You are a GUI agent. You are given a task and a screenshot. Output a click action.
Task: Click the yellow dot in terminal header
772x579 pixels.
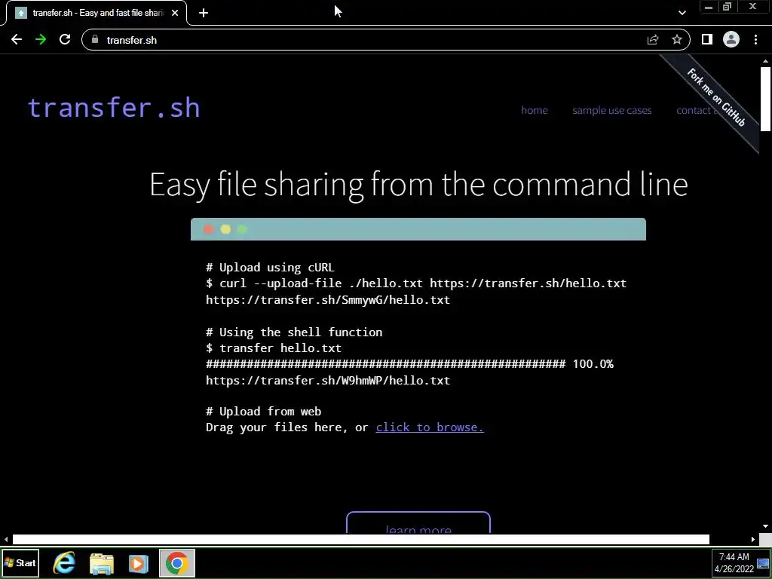225,229
